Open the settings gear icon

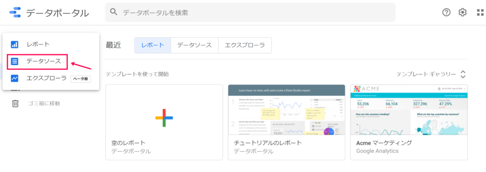point(463,12)
